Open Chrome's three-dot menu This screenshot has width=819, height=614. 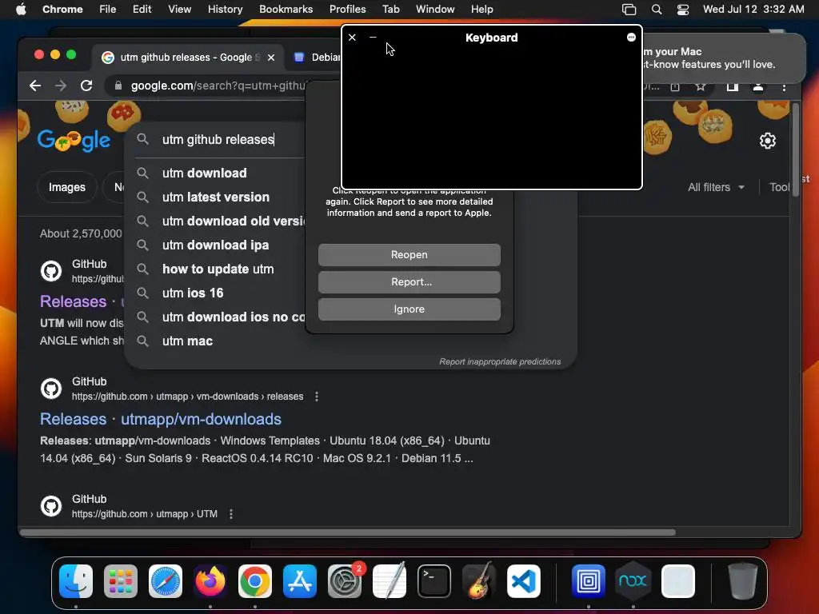click(784, 87)
